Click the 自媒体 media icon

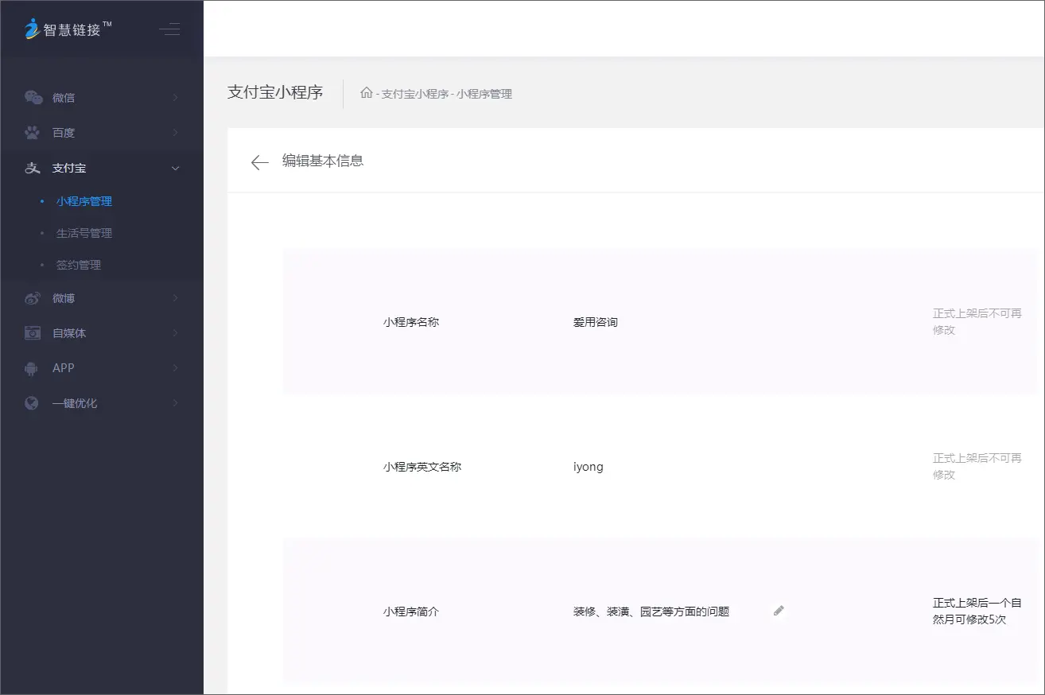point(32,333)
